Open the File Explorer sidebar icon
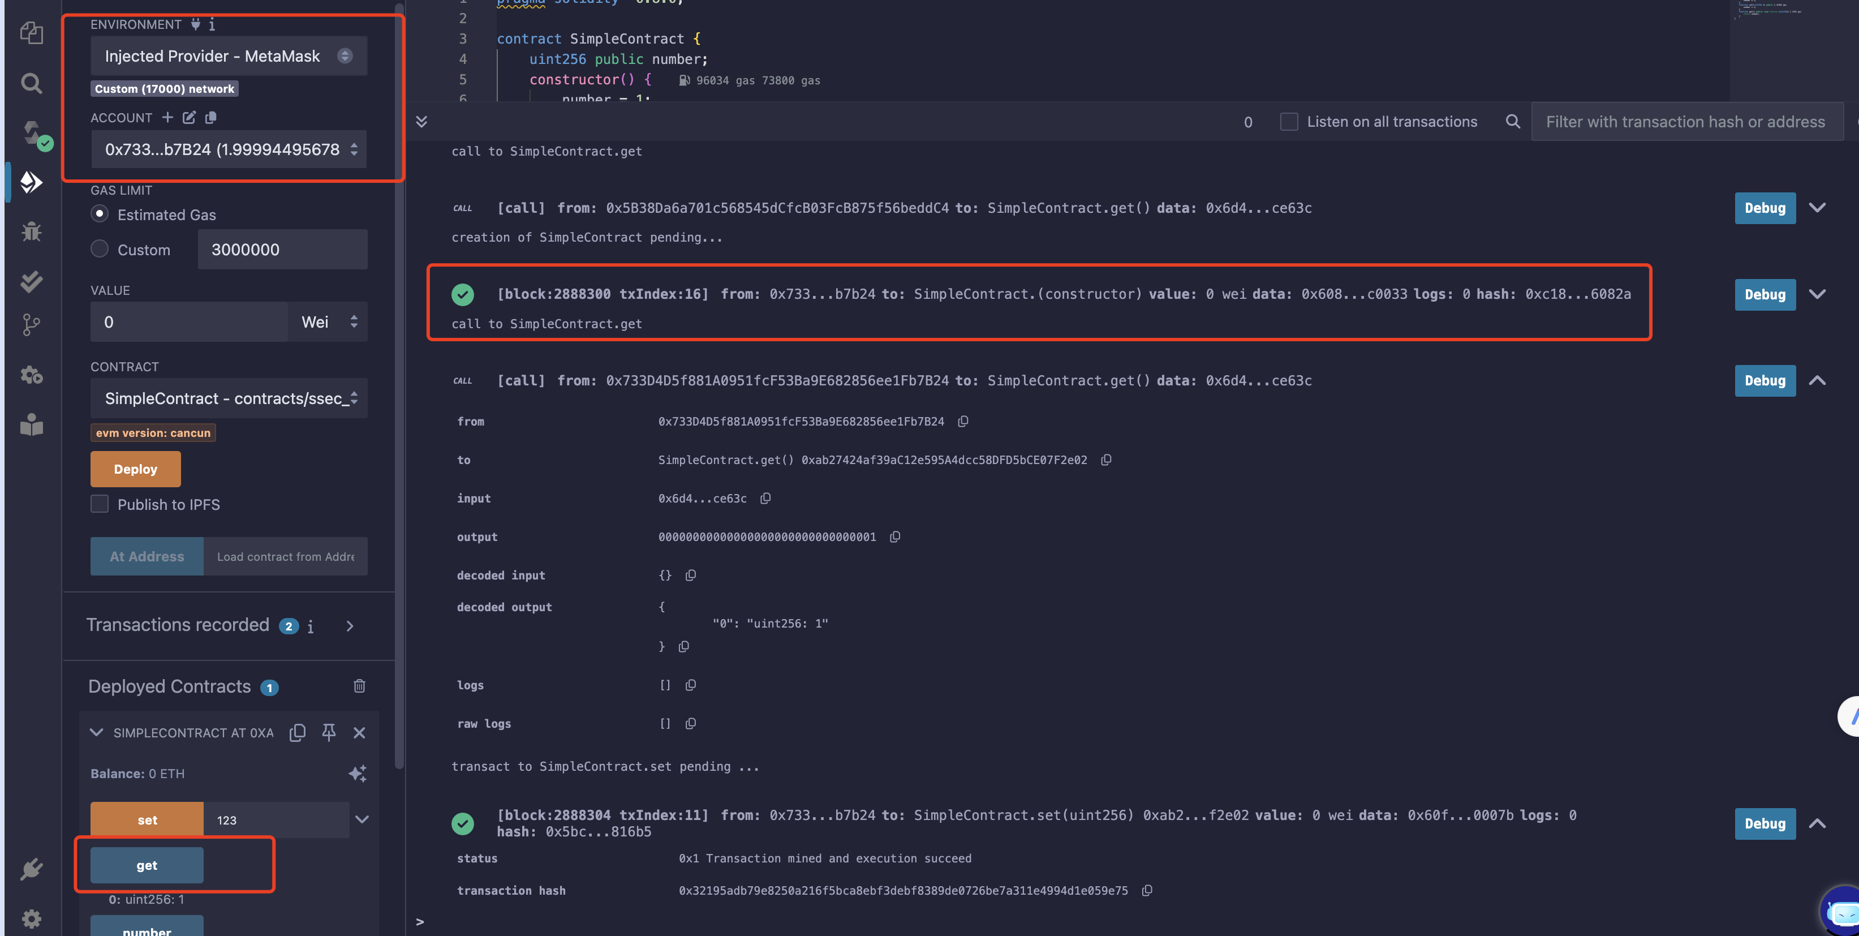 31,32
